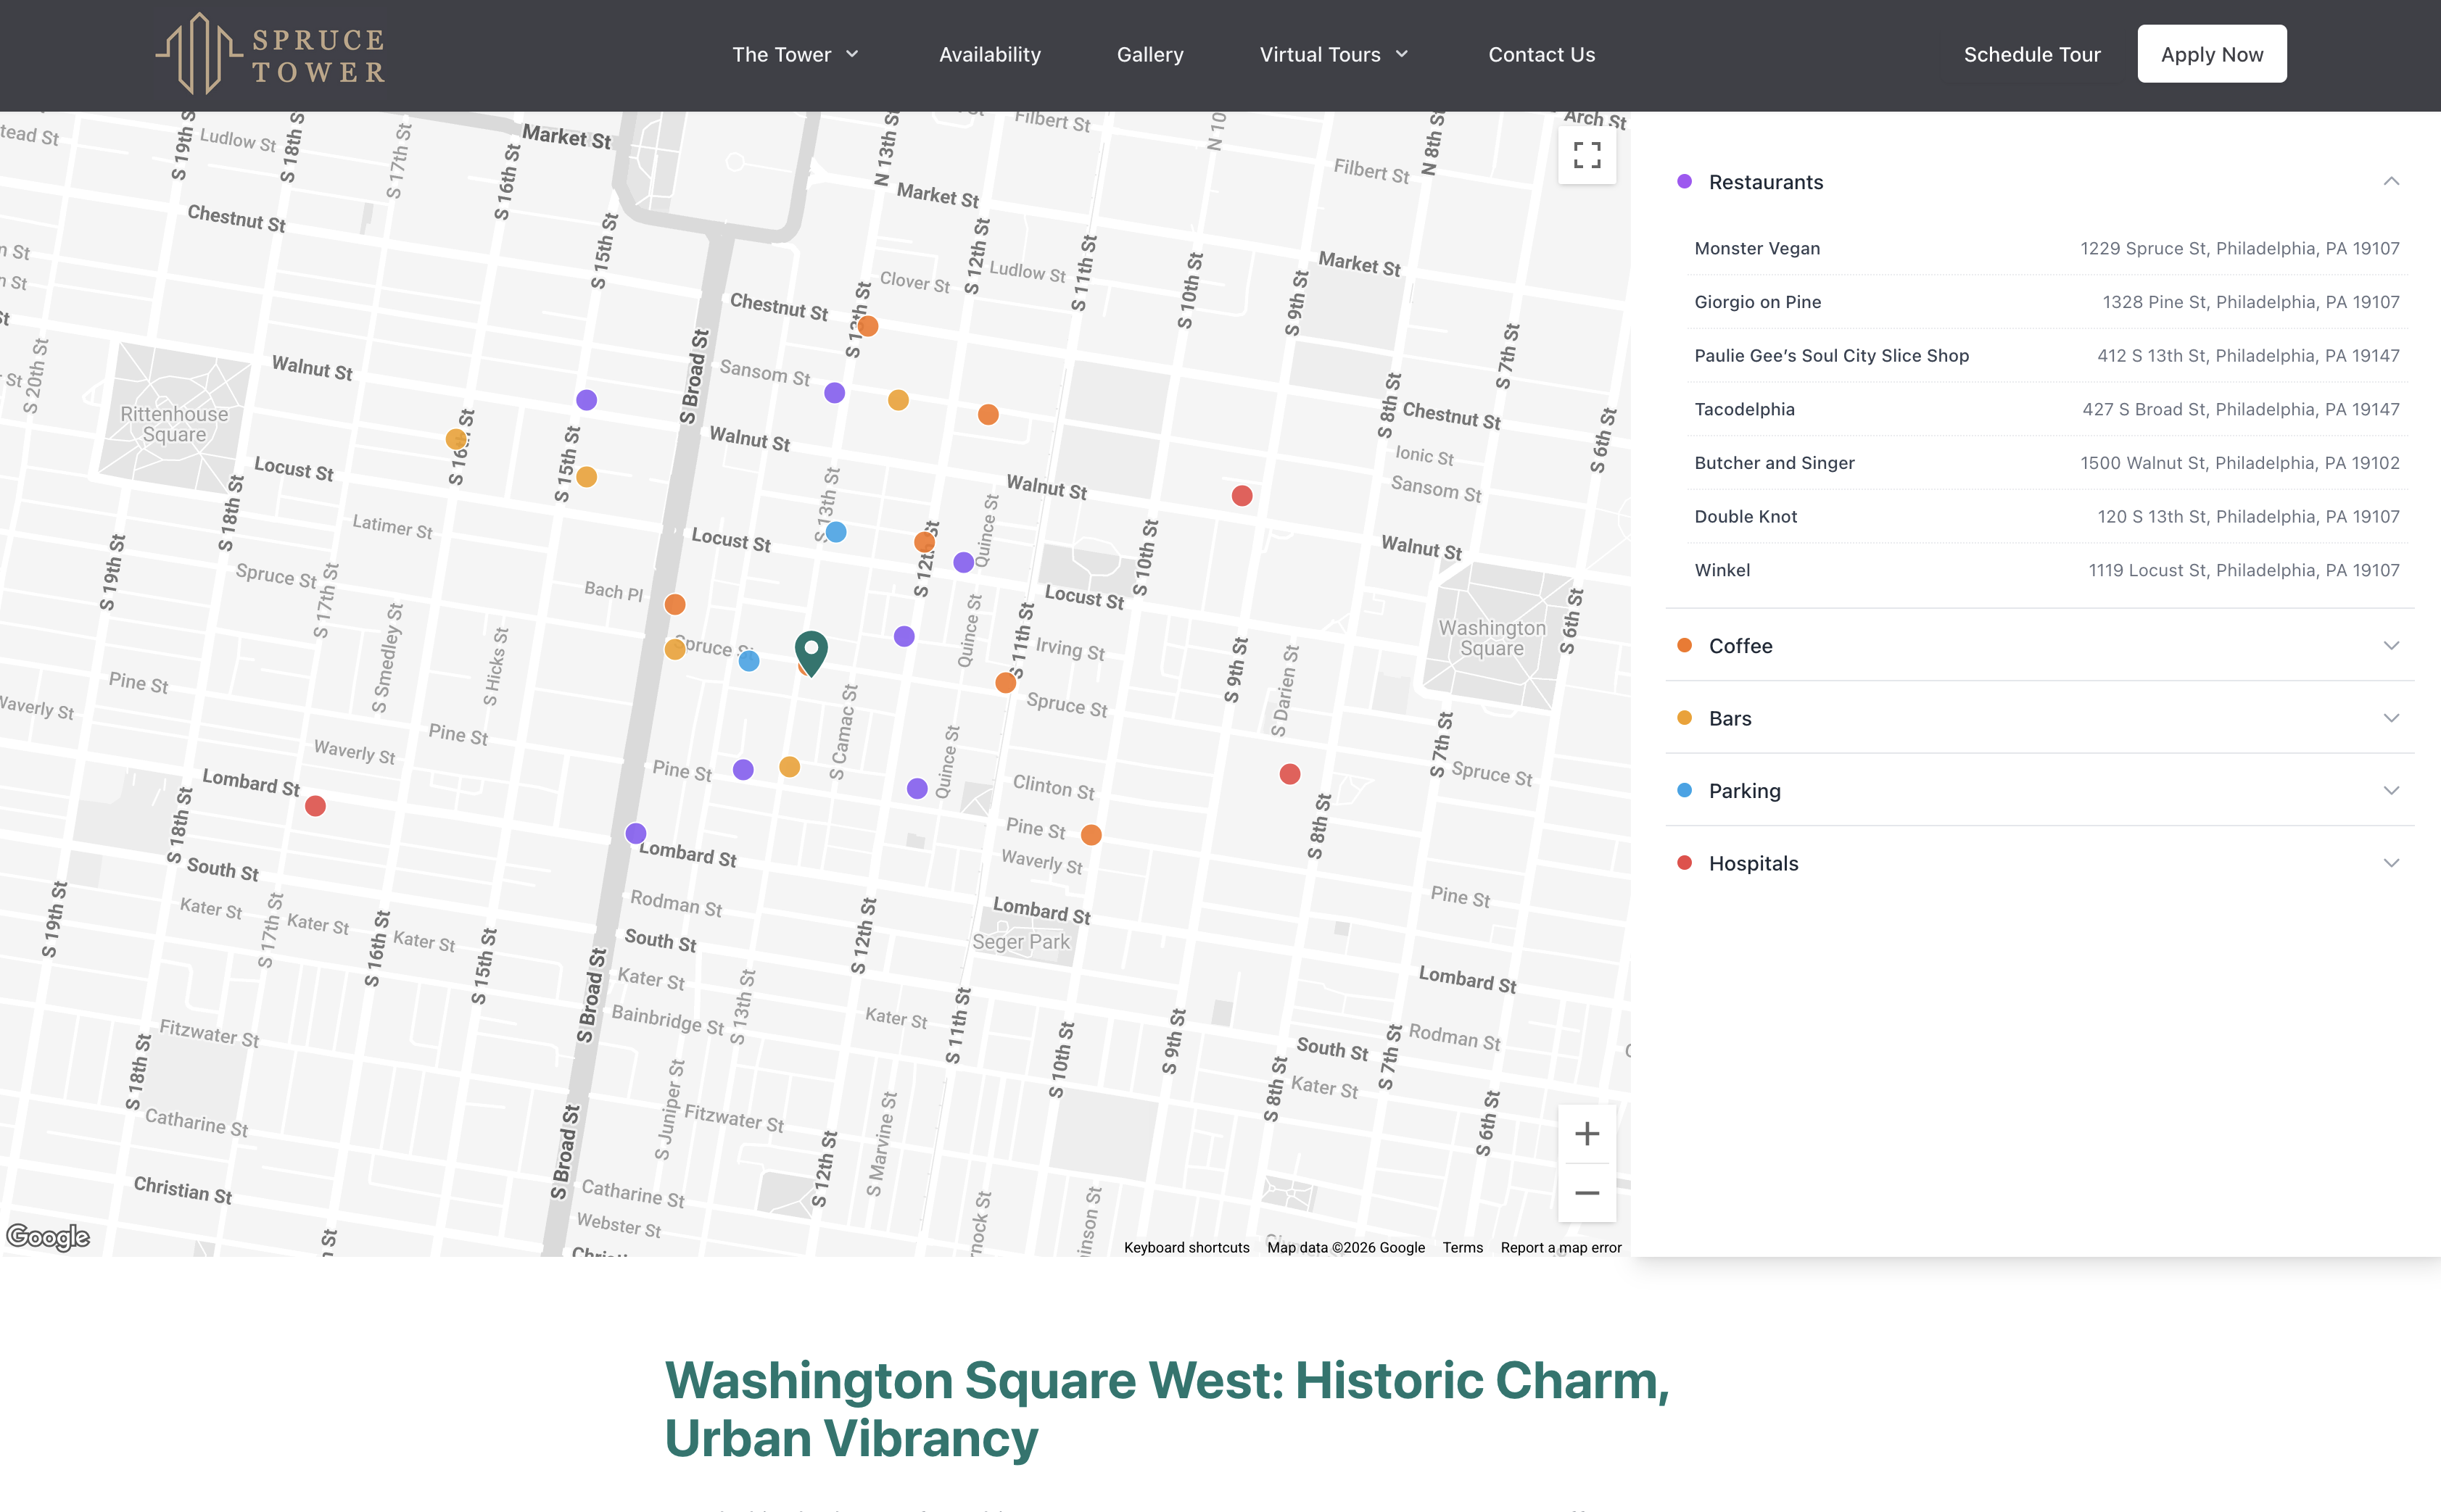Click Washington Square on the map
Viewport: 2441px width, 1512px height.
(x=1492, y=638)
